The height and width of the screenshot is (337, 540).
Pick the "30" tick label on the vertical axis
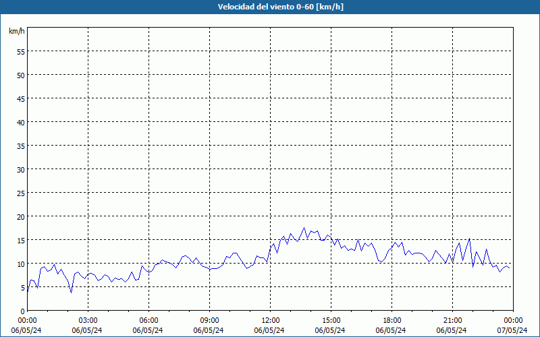(21, 170)
